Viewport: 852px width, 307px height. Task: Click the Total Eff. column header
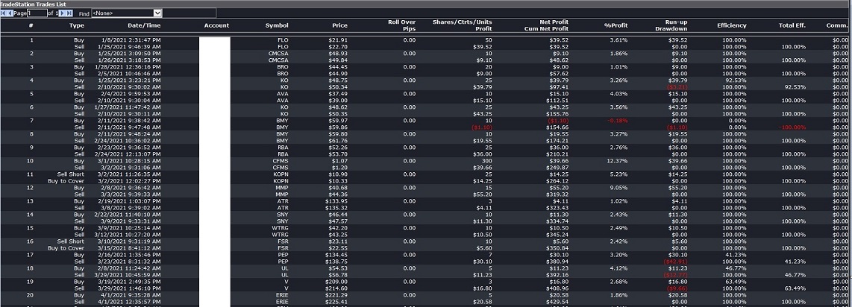(x=792, y=25)
